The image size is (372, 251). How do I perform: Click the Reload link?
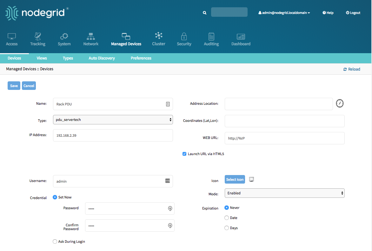click(352, 69)
